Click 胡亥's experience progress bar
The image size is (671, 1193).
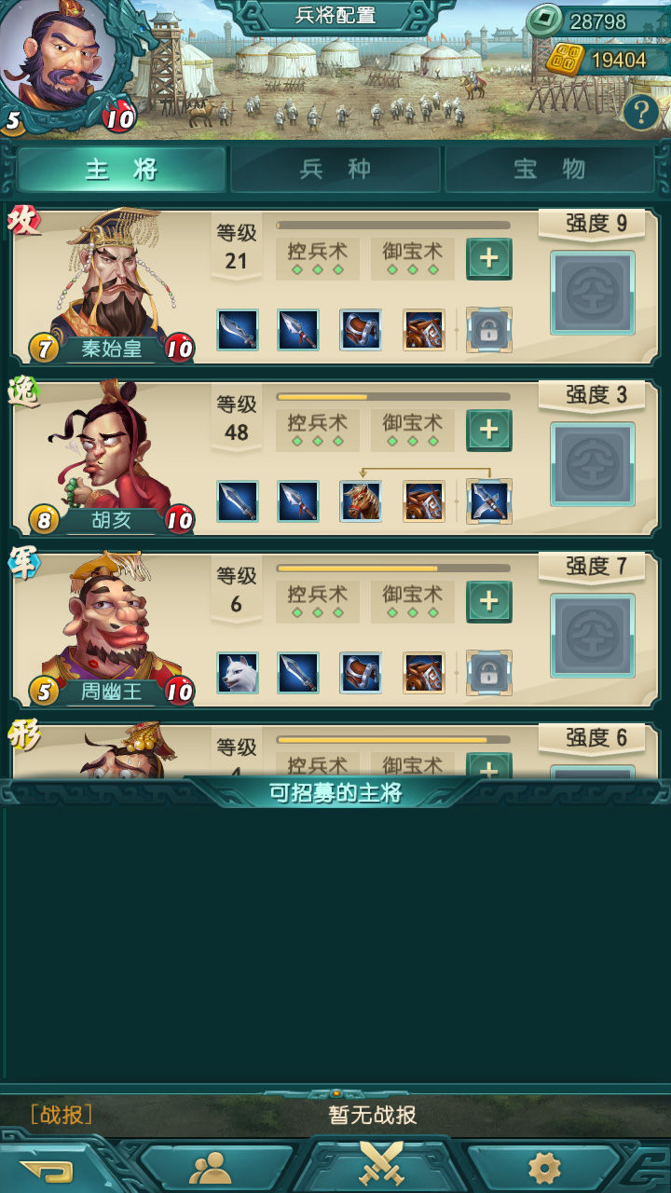pos(393,396)
